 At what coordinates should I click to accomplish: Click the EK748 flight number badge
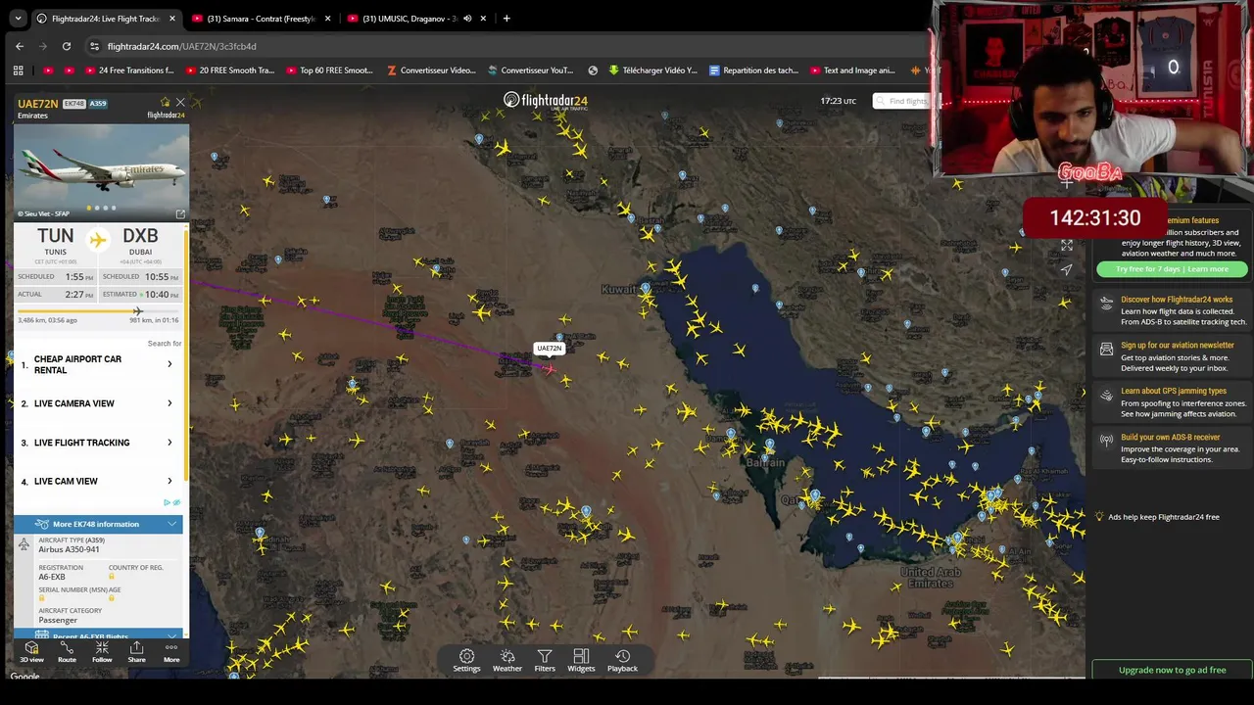pos(73,103)
